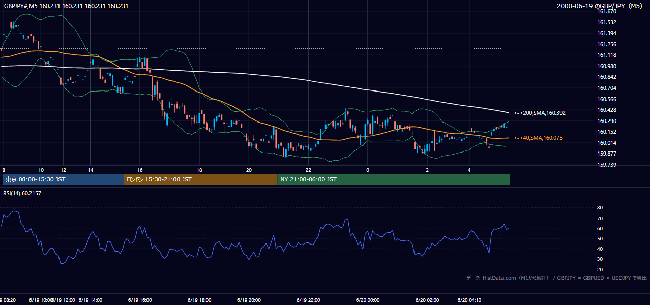The width and height of the screenshot is (650, 305).
Task: Click the price level 160.980 on axis
Action: pyautogui.click(x=607, y=66)
